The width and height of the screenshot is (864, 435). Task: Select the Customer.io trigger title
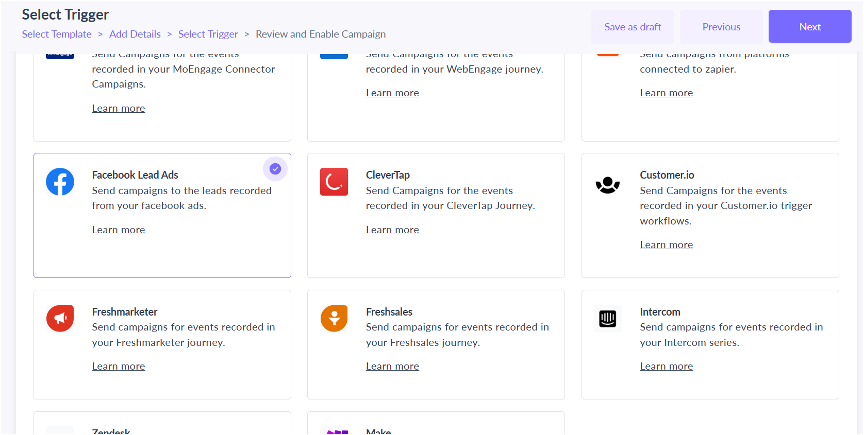pyautogui.click(x=667, y=175)
